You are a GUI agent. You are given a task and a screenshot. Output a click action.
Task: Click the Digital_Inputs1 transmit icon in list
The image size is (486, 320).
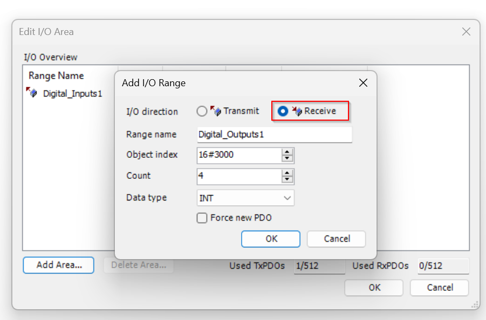[32, 92]
